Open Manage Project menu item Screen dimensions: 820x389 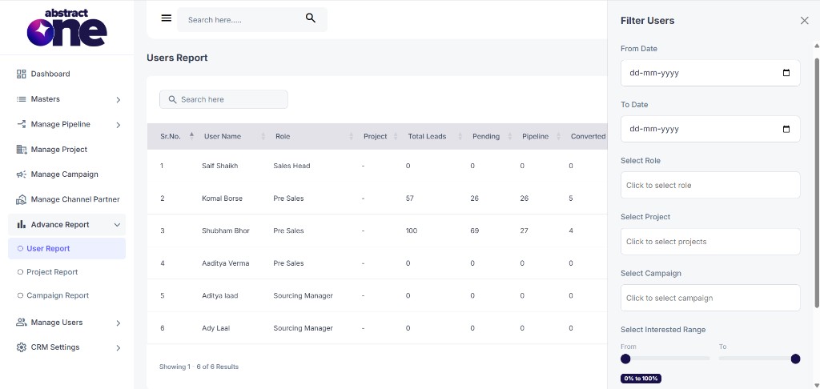click(x=59, y=150)
